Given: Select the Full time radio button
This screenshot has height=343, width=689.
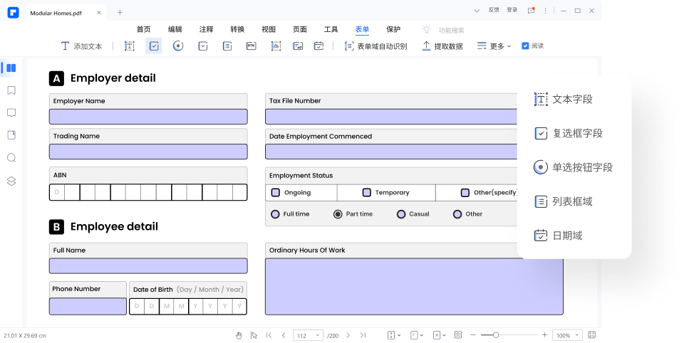Looking at the screenshot, I should [x=275, y=214].
